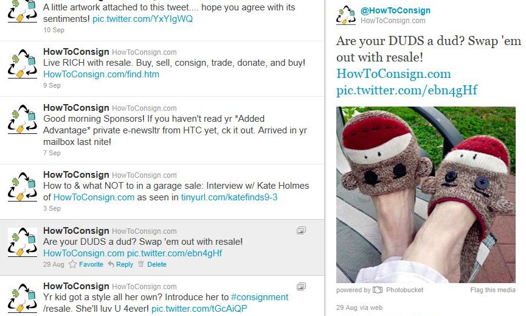Open media icon on the 'Yr kid' tweet
This screenshot has height=316, width=526.
[301, 286]
